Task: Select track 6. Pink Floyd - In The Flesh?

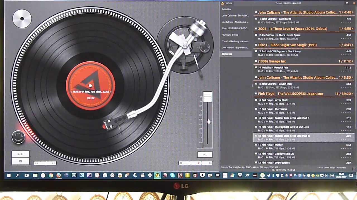Action: point(304,102)
